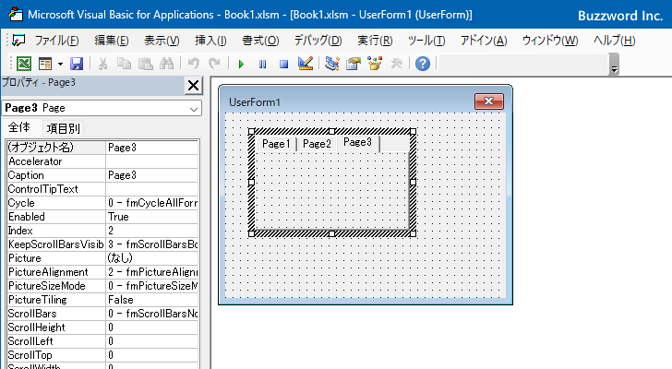Screen dimensions: 672x369
Task: Open the 挿入(I) menu
Action: tap(210, 41)
